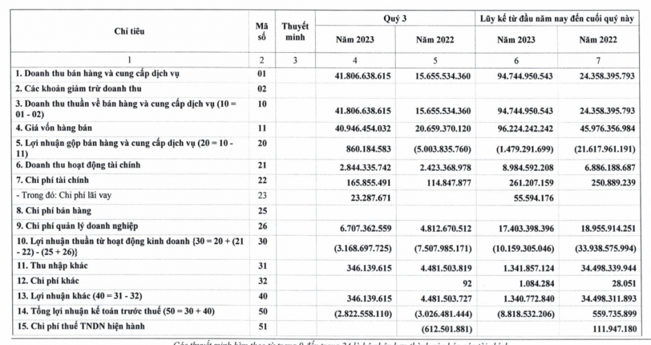This screenshot has width=651, height=345.
Task: Click the 'Chỉ tiêu' column header
Action: (x=129, y=31)
